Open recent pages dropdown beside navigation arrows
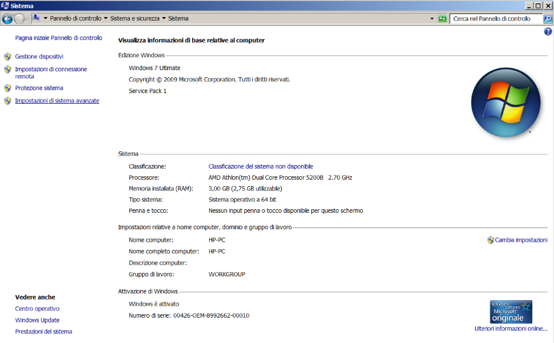Screen dimensions: 554x343 tap(28, 19)
